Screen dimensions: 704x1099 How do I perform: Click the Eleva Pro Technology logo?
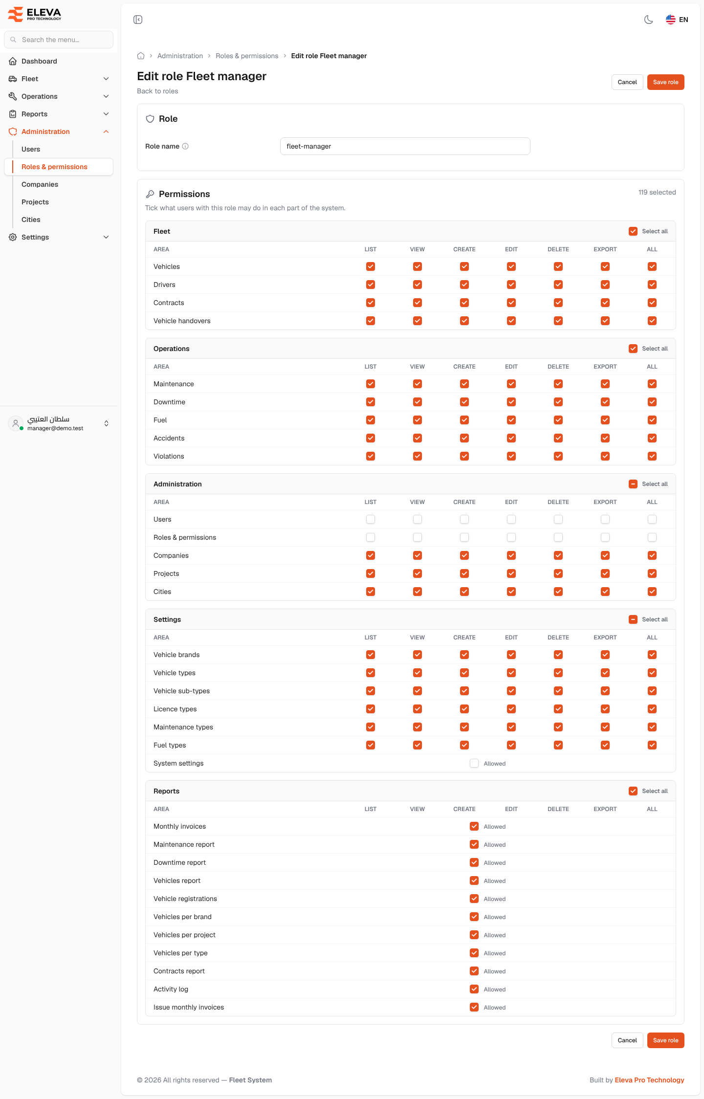tap(35, 14)
